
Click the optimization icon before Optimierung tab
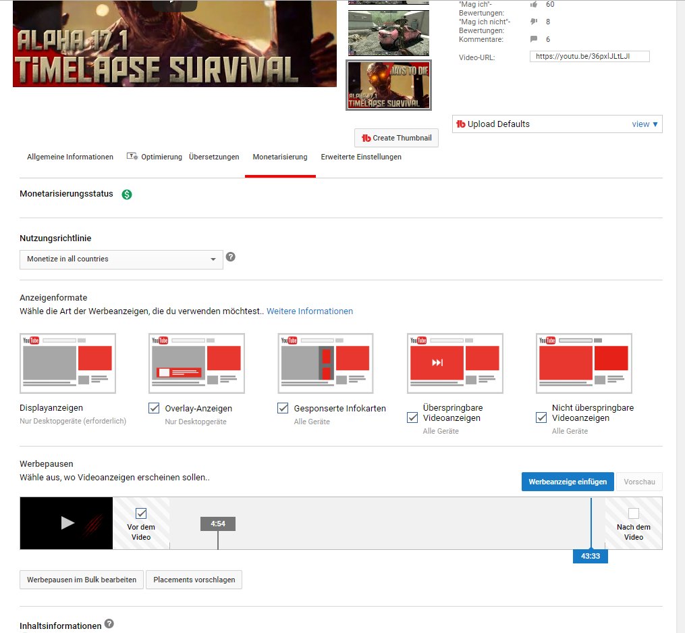132,156
